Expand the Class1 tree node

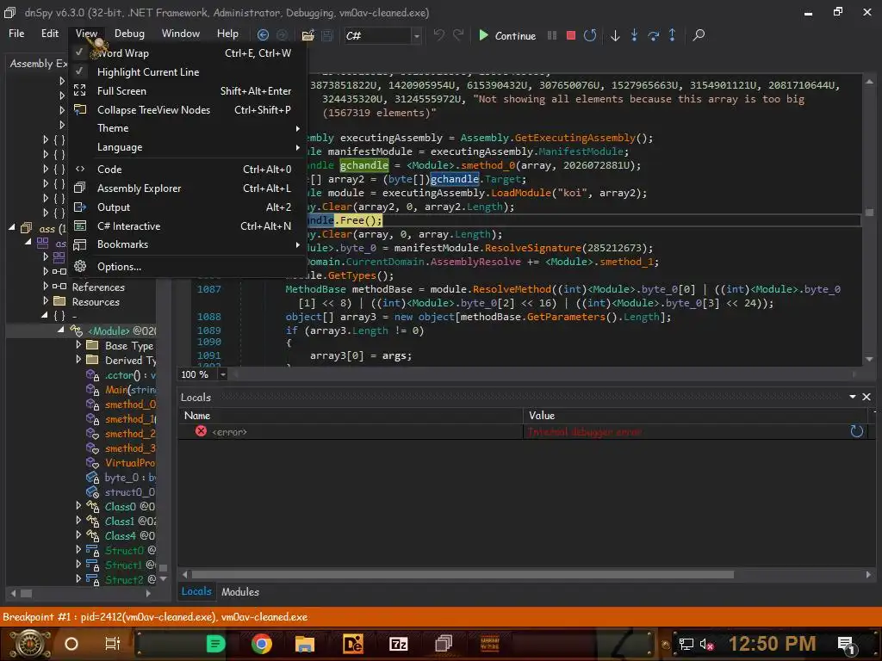[x=78, y=520]
